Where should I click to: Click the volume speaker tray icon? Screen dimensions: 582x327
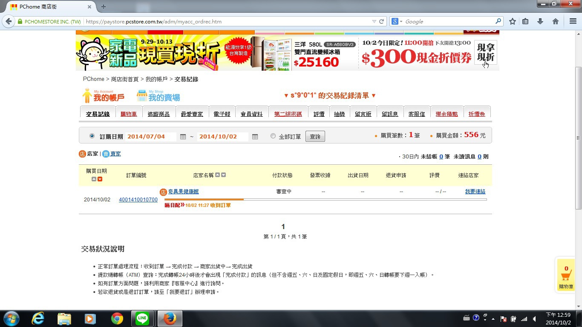(x=535, y=318)
